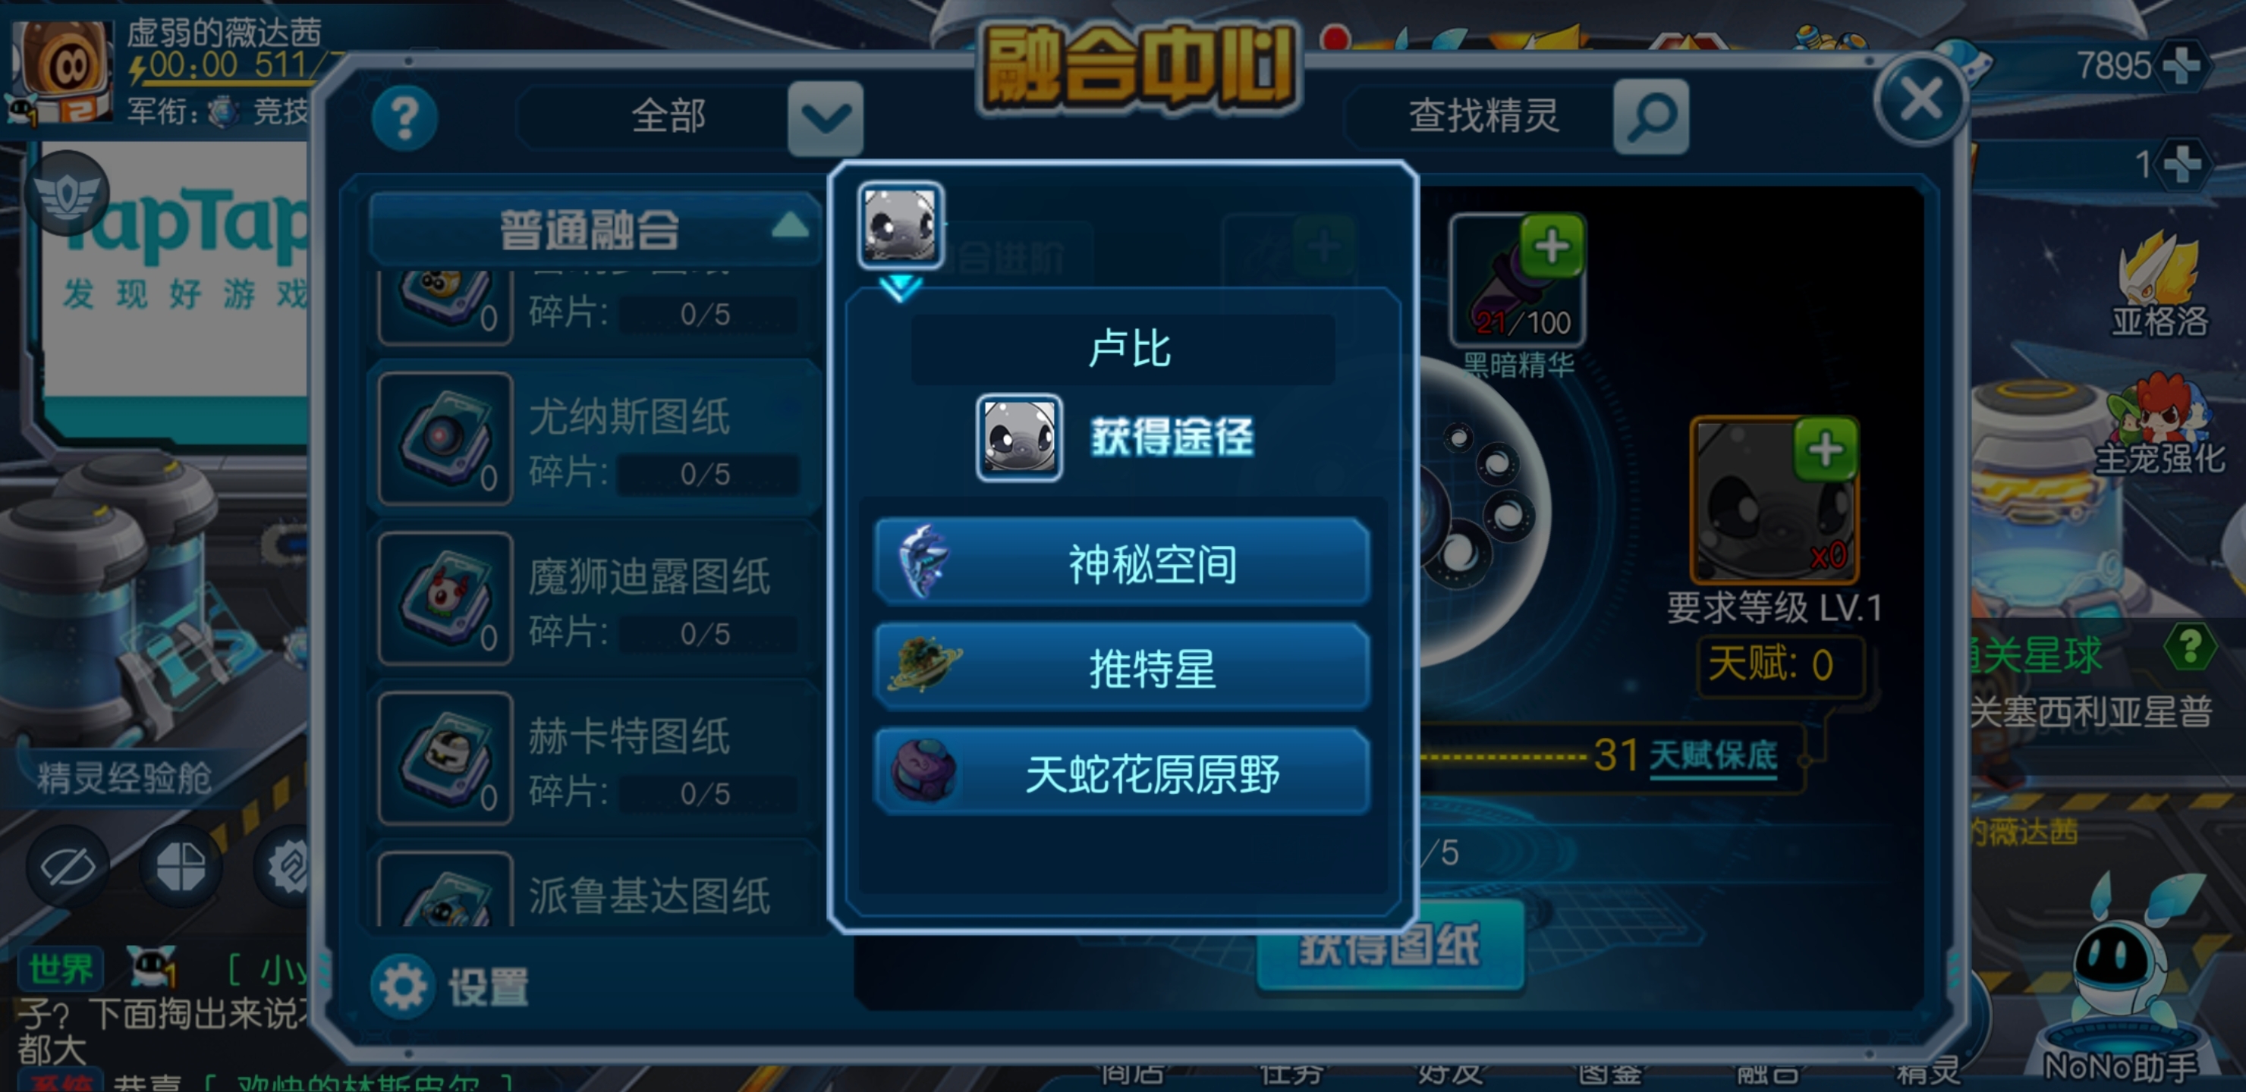Click the arrow under 卢比 thumbnail
2246x1092 pixels.
(900, 287)
